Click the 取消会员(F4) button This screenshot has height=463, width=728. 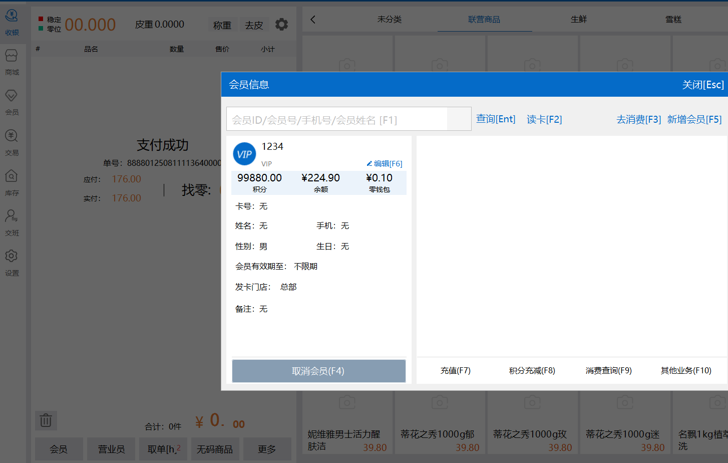318,371
